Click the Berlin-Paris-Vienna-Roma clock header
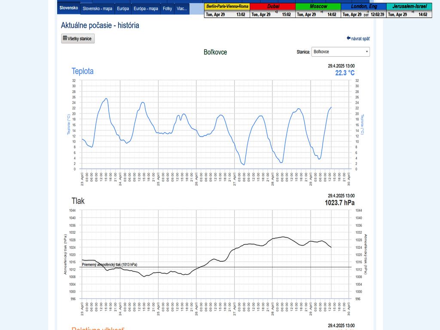 (x=226, y=6)
